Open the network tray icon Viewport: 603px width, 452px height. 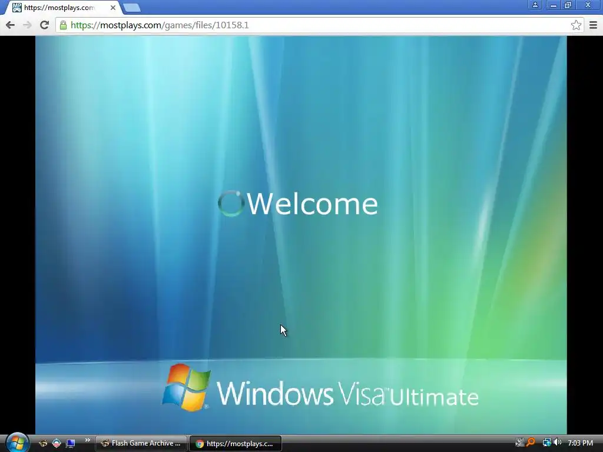546,443
